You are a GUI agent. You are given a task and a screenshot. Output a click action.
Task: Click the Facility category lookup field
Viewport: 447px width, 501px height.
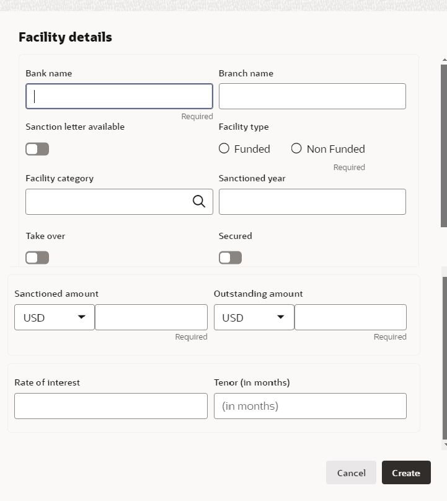[x=119, y=202]
